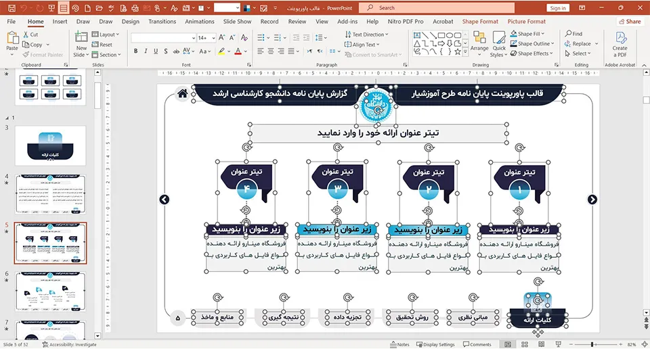This screenshot has height=349, width=650.
Task: Open the Picture Format tab
Action: pos(527,22)
